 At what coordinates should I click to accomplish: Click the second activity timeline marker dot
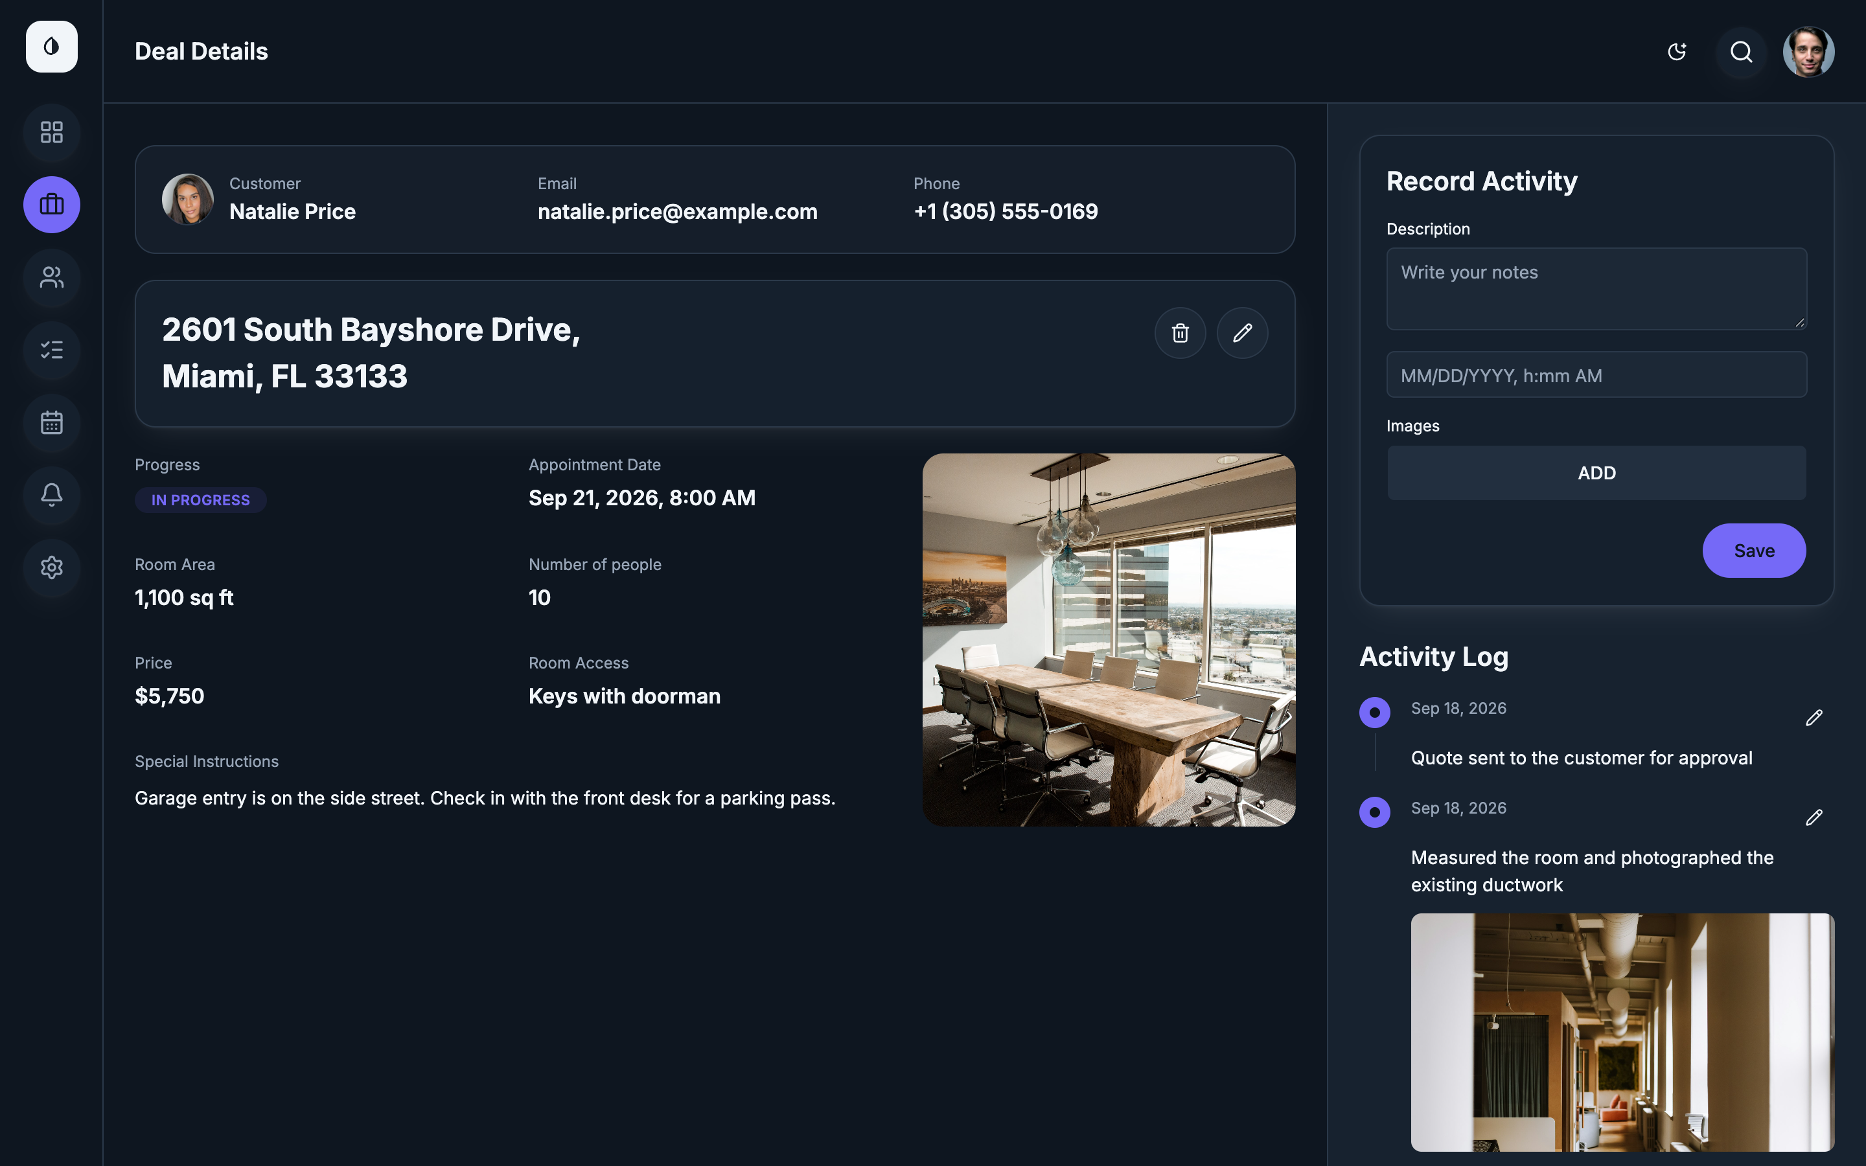tap(1375, 812)
